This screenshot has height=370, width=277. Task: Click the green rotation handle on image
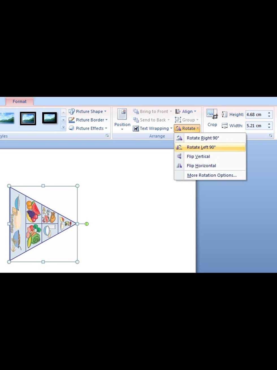(x=87, y=224)
